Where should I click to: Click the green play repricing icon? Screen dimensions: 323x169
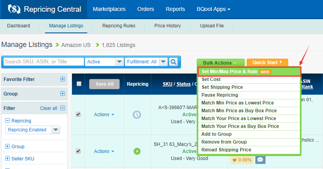pyautogui.click(x=137, y=151)
